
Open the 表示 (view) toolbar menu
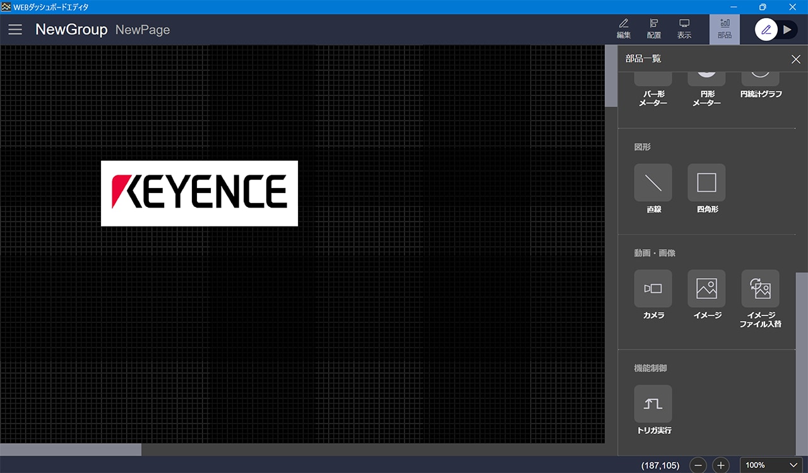684,29
